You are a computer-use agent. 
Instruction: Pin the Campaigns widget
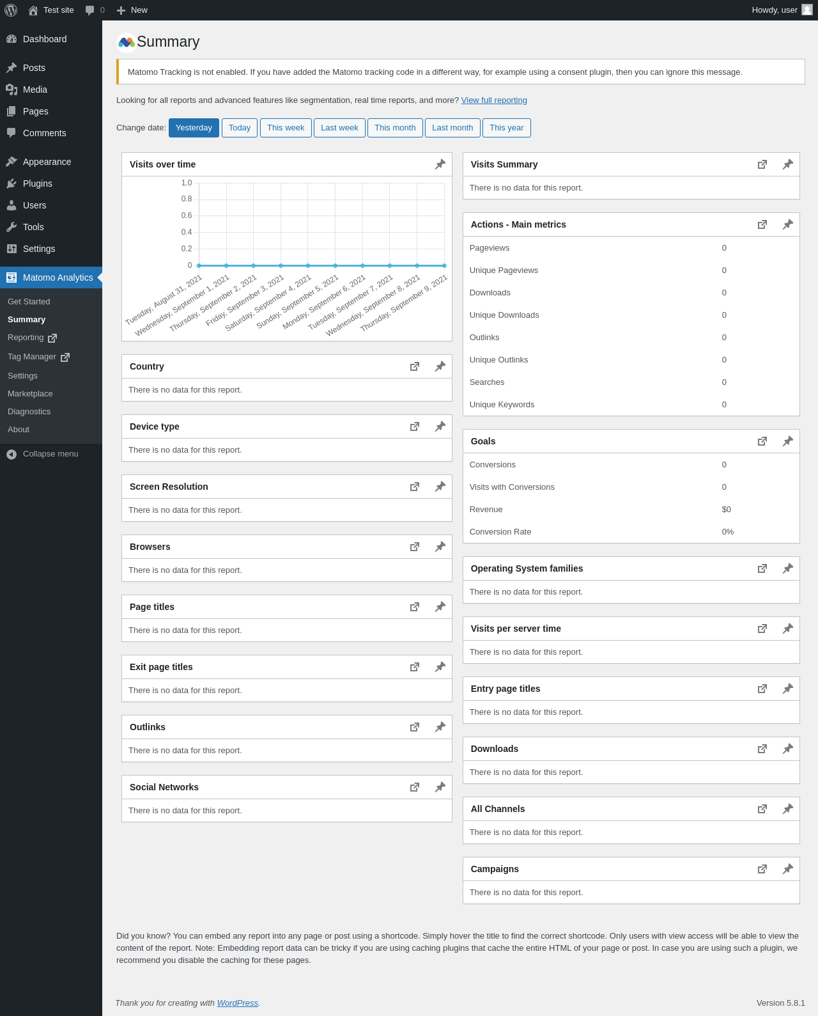pos(788,869)
